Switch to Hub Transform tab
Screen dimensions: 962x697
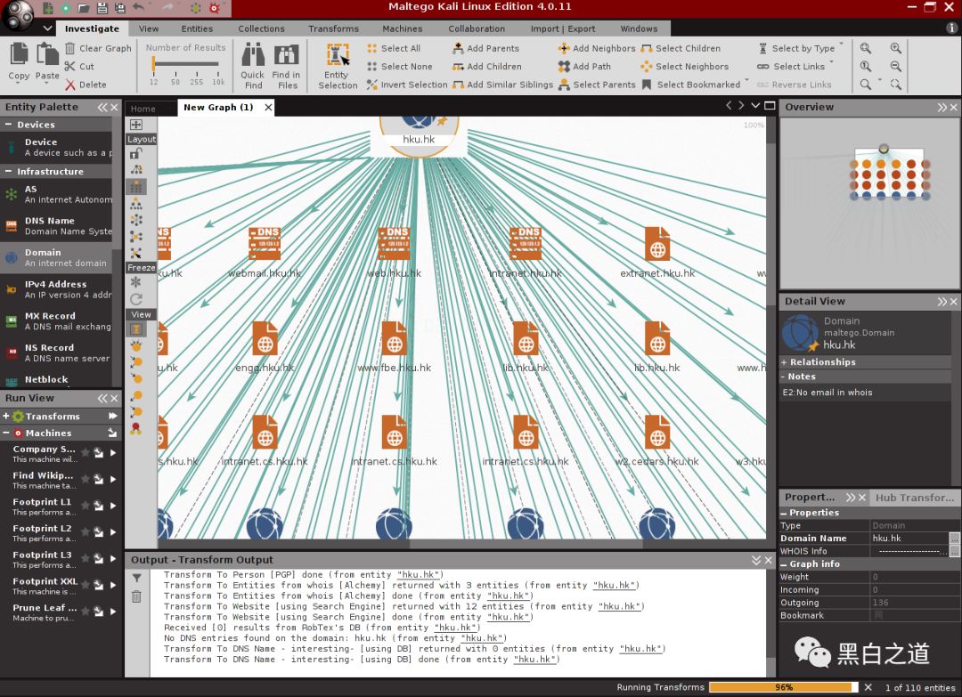click(914, 498)
